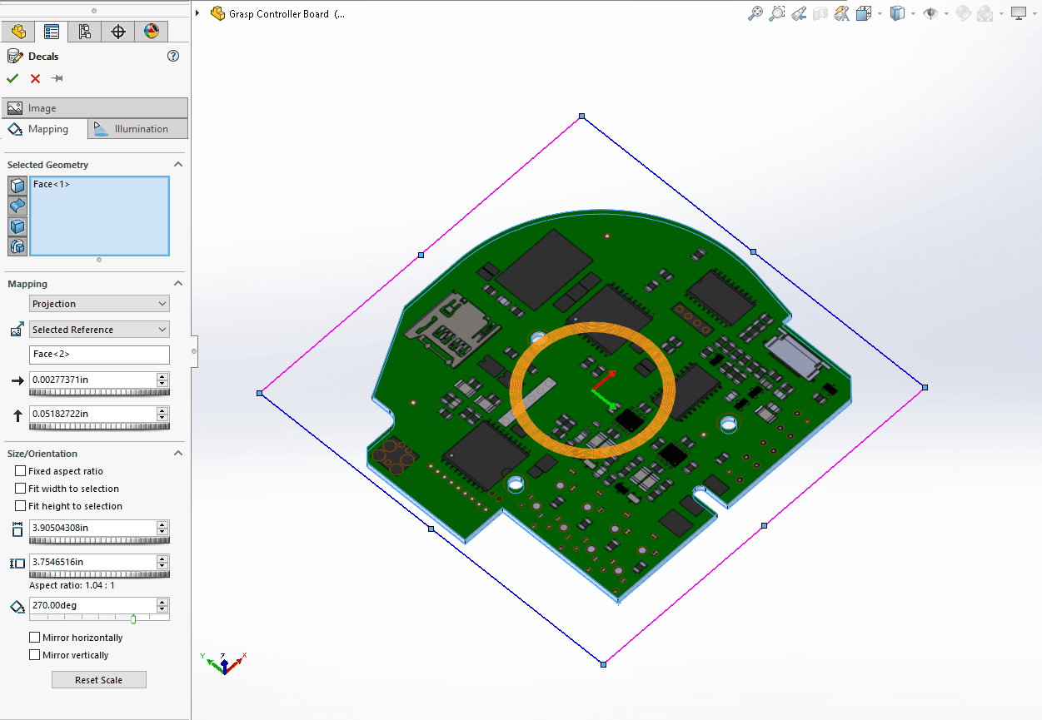The image size is (1042, 720).
Task: Click the Hide/Show Items eye icon
Action: 930,13
